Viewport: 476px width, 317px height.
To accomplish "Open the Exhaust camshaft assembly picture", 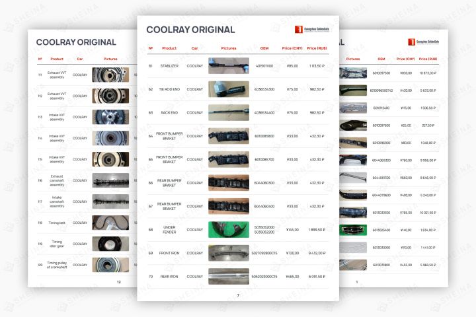I will coord(110,180).
